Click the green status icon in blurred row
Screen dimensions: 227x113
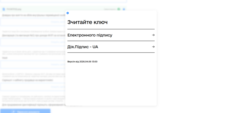point(119,9)
